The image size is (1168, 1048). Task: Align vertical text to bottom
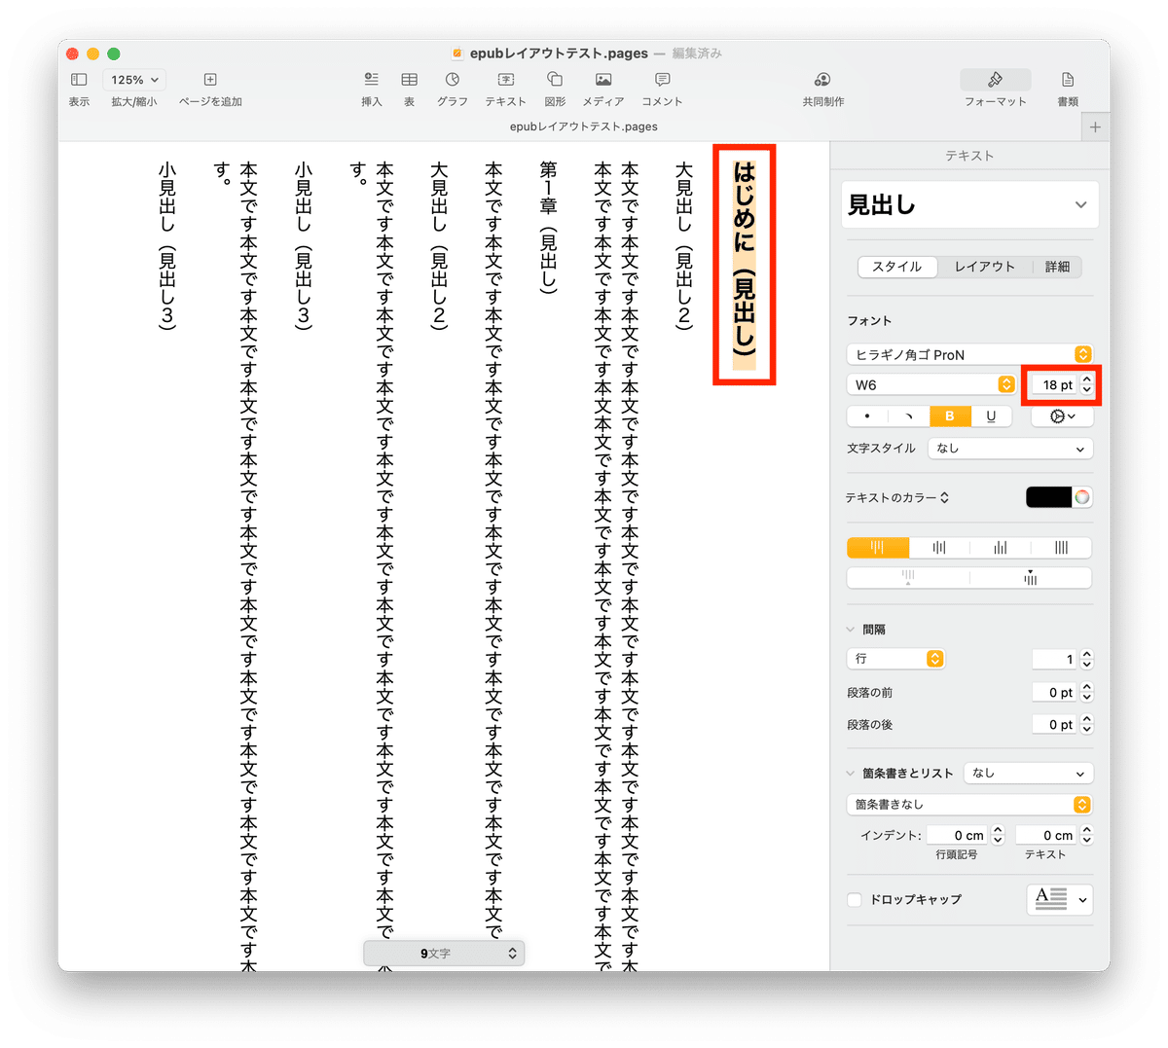pyautogui.click(x=1000, y=548)
